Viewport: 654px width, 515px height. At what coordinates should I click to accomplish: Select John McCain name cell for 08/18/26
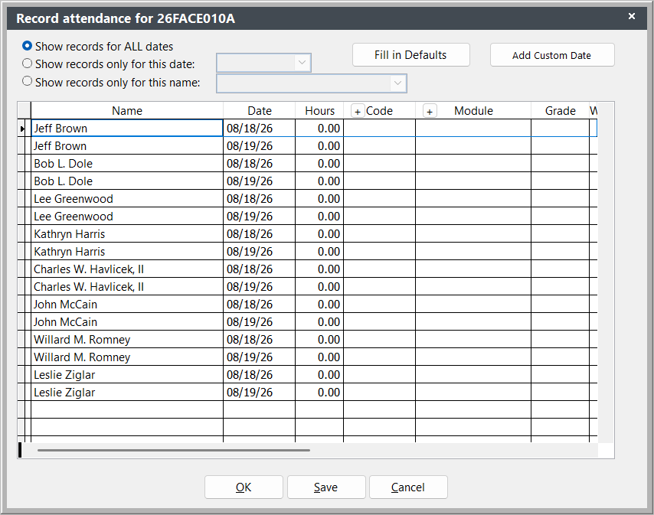coord(127,304)
